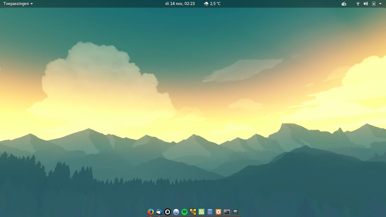Open the clock showing di 14 nov, 02:23
Screen dimensions: 386x217
pyautogui.click(x=180, y=4)
